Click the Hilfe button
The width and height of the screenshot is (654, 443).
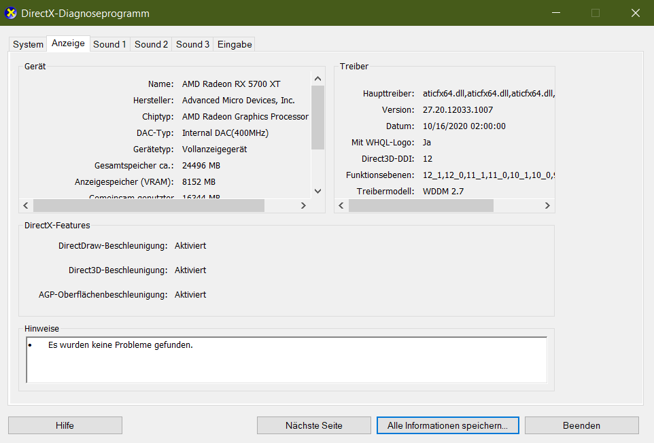65,425
